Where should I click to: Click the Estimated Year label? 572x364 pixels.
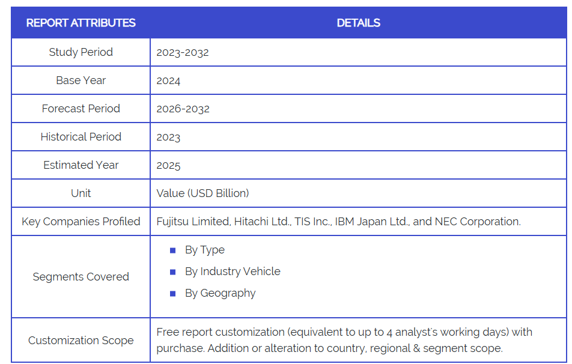(x=81, y=165)
